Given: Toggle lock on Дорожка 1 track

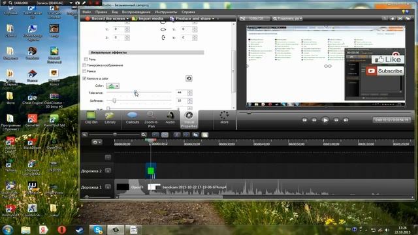Looking at the screenshot, I should [108, 187].
